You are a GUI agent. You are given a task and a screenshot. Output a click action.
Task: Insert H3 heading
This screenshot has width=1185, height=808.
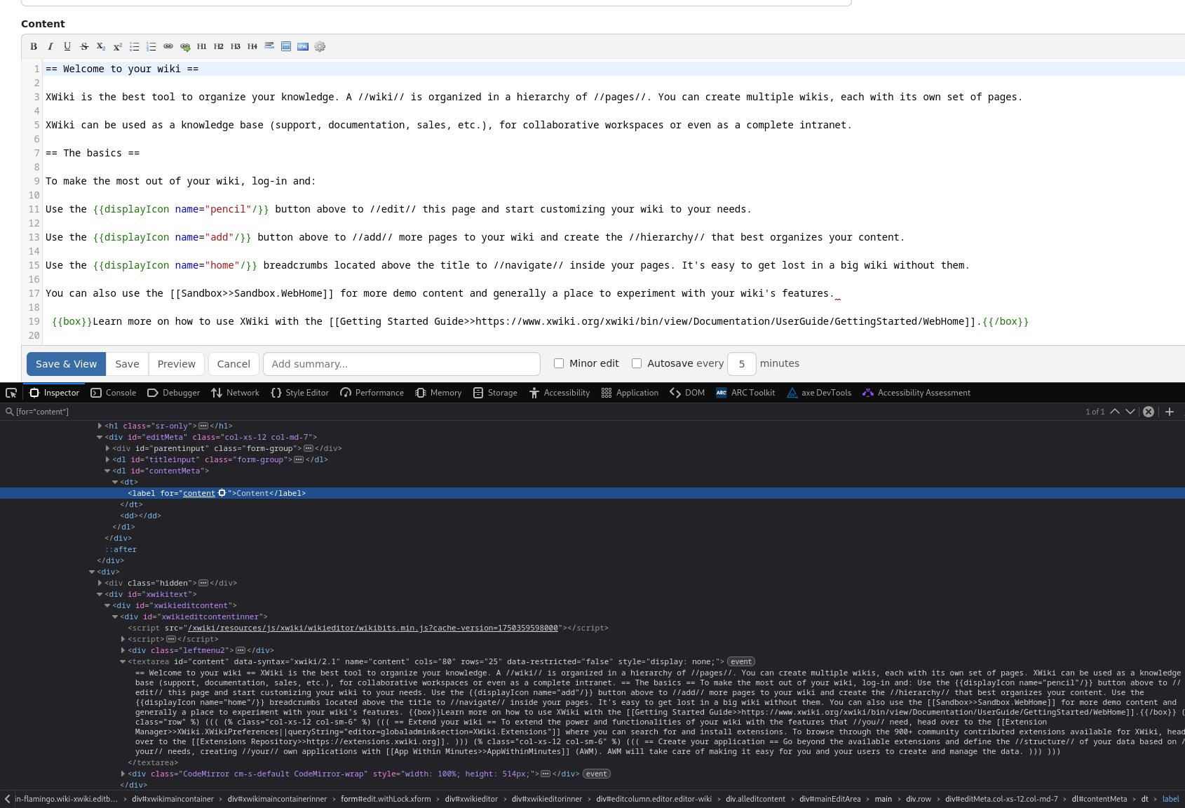[236, 46]
